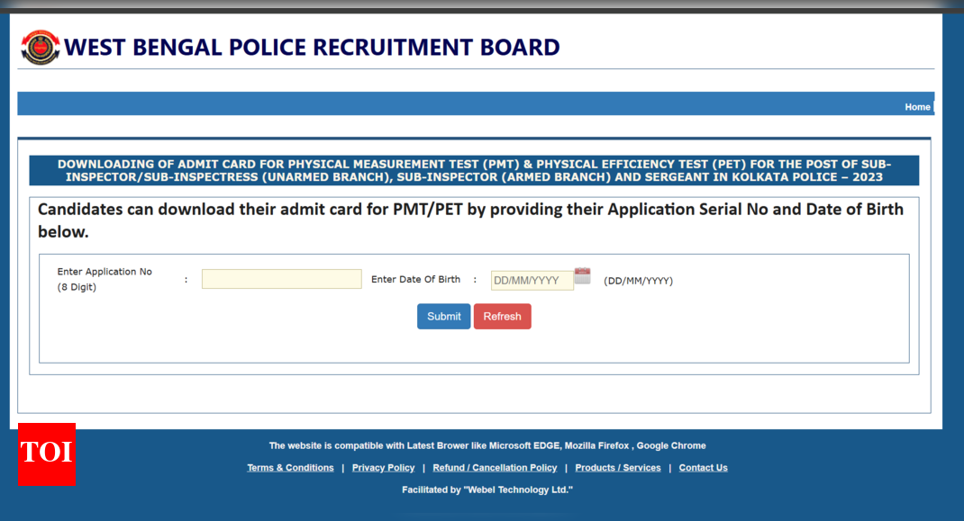Click the Webel Technology Ltd. footer text

[487, 490]
